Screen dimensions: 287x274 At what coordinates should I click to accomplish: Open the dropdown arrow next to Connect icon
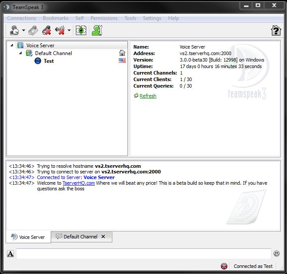pyautogui.click(x=23, y=30)
